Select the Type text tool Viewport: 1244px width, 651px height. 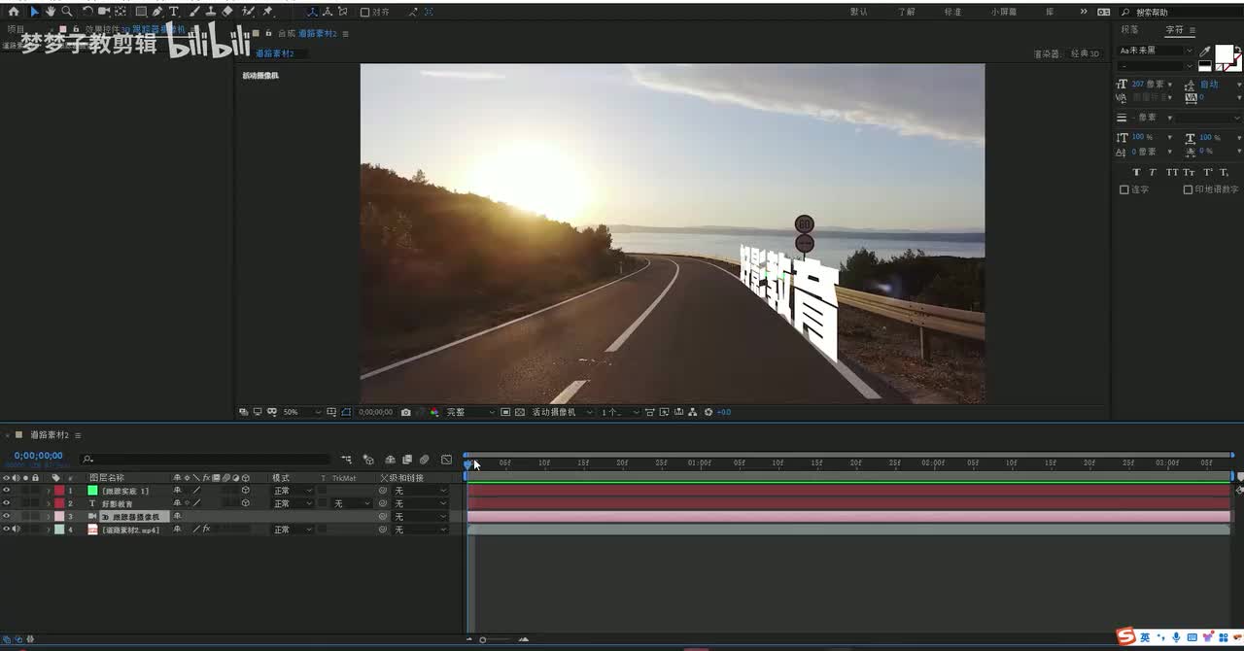pyautogui.click(x=174, y=12)
